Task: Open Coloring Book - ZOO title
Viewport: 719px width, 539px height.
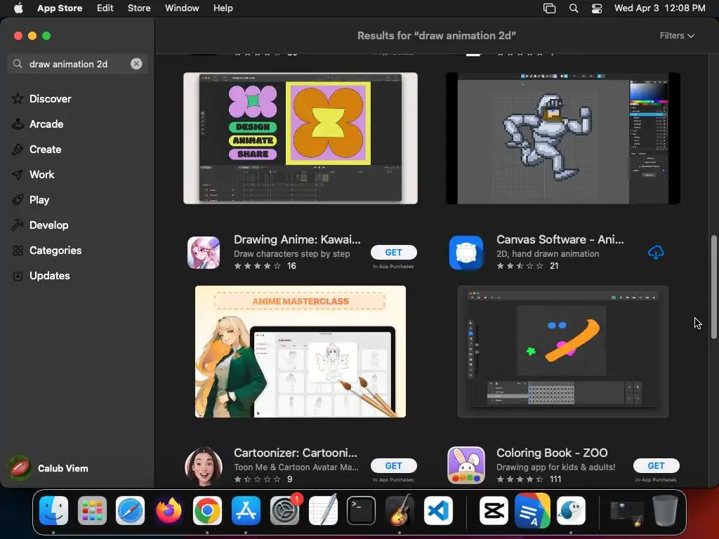Action: pyautogui.click(x=552, y=453)
